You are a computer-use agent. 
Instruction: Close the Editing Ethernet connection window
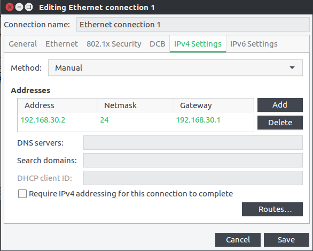10,7
